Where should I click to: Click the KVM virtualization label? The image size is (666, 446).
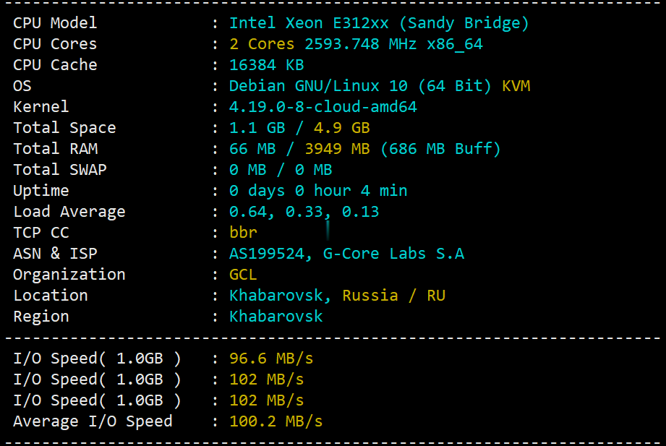[516, 86]
